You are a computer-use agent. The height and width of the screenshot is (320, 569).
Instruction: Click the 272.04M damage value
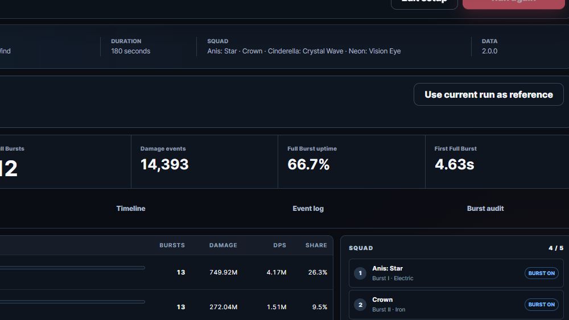(x=223, y=307)
